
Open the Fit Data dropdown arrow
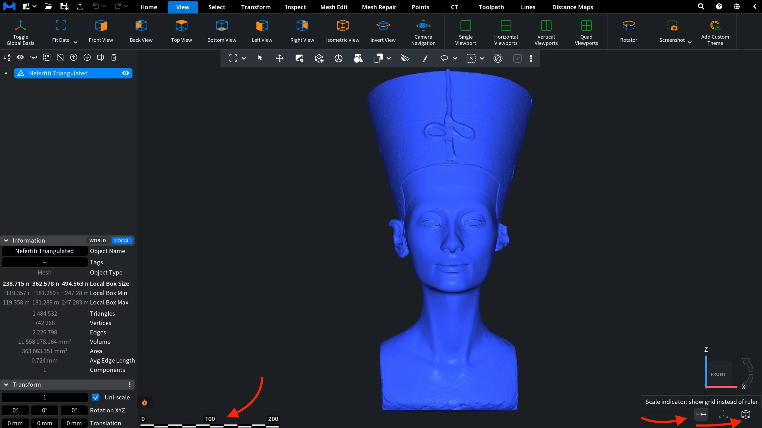tap(75, 42)
